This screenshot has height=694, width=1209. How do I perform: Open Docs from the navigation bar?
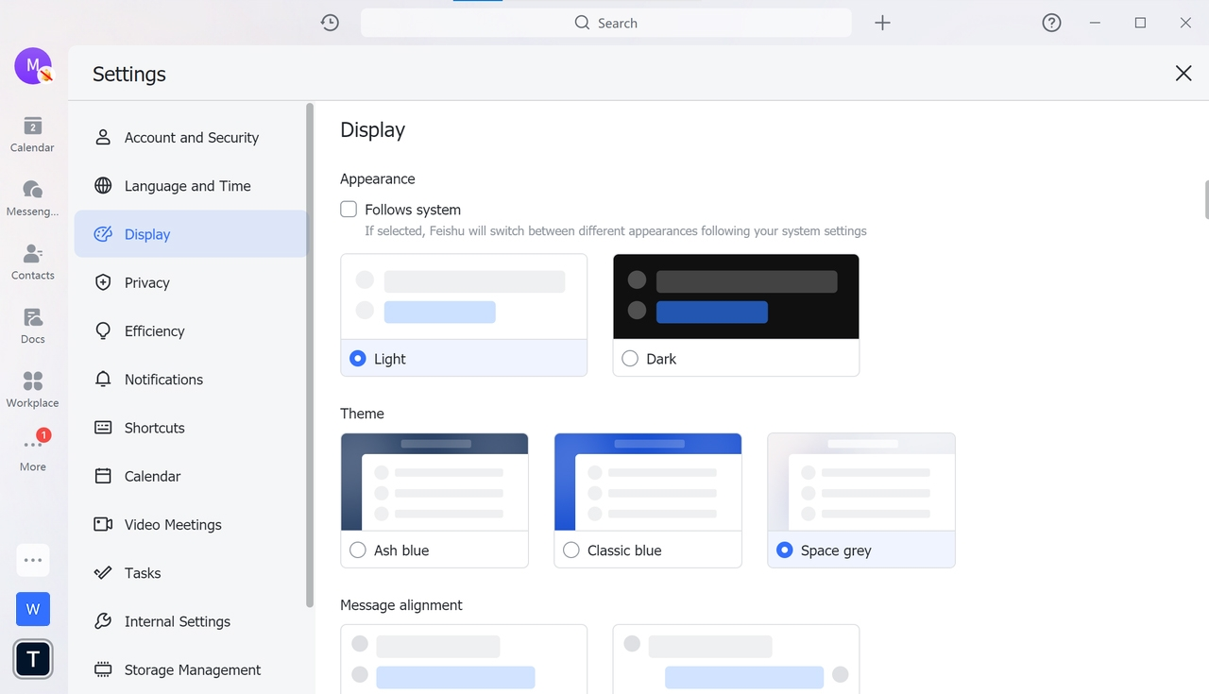tap(32, 325)
